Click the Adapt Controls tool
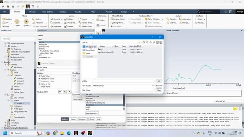The height and width of the screenshot is (137, 244). [172, 23]
